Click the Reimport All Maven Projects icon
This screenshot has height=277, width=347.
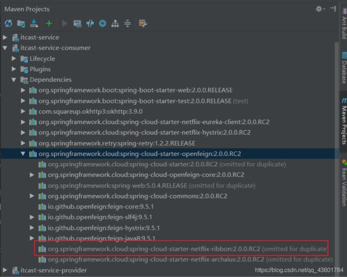8,24
